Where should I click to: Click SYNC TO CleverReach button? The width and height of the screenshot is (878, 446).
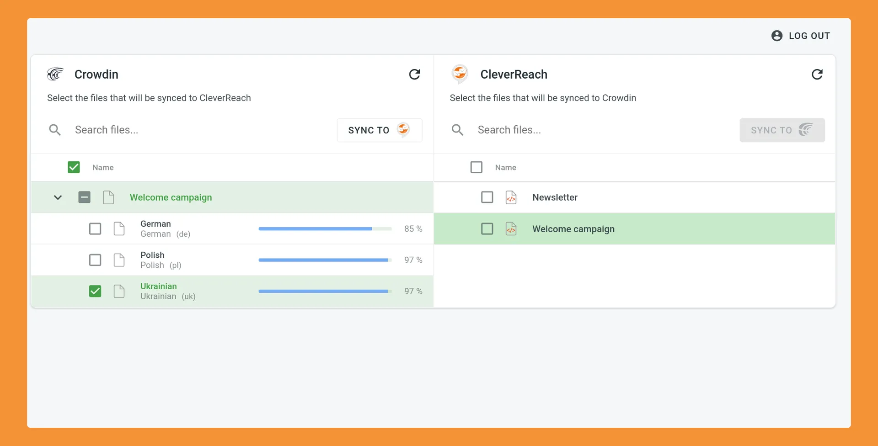[x=380, y=130]
